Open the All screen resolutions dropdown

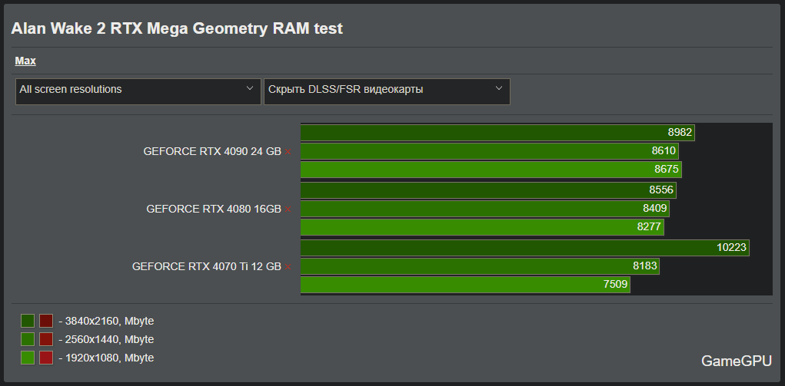(138, 91)
